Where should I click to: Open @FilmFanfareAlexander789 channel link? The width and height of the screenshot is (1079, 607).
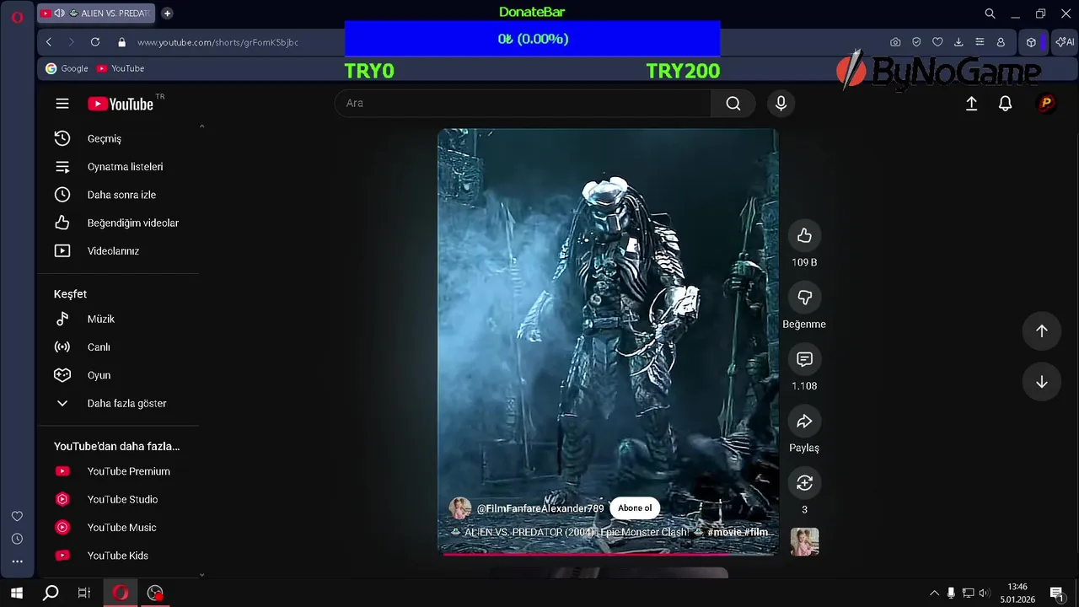coord(540,508)
